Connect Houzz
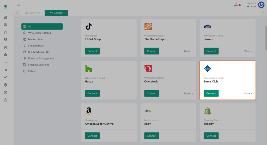Screen dimensions: 267x145 pyautogui.click(x=92, y=93)
